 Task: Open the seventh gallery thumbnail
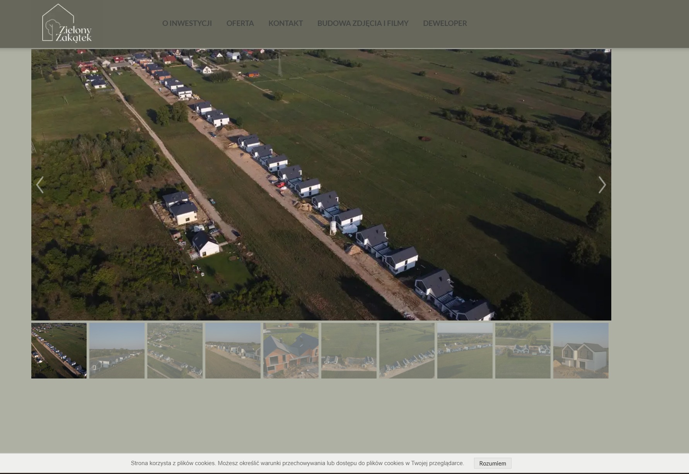click(407, 351)
